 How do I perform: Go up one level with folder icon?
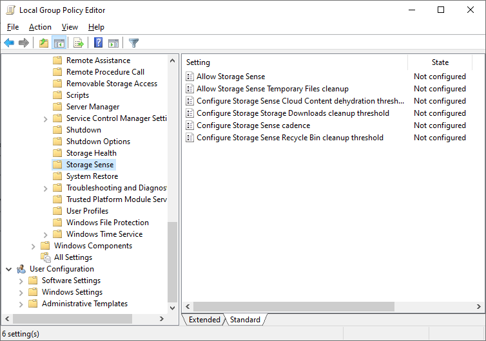pyautogui.click(x=44, y=42)
